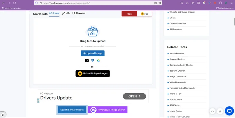Open the RGB To Hex link
This screenshot has height=118, width=235.
[x=175, y=105]
